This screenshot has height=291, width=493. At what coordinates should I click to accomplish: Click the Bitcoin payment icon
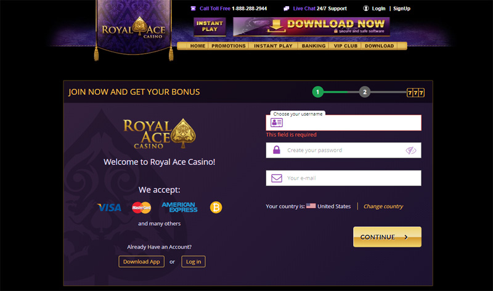(216, 207)
